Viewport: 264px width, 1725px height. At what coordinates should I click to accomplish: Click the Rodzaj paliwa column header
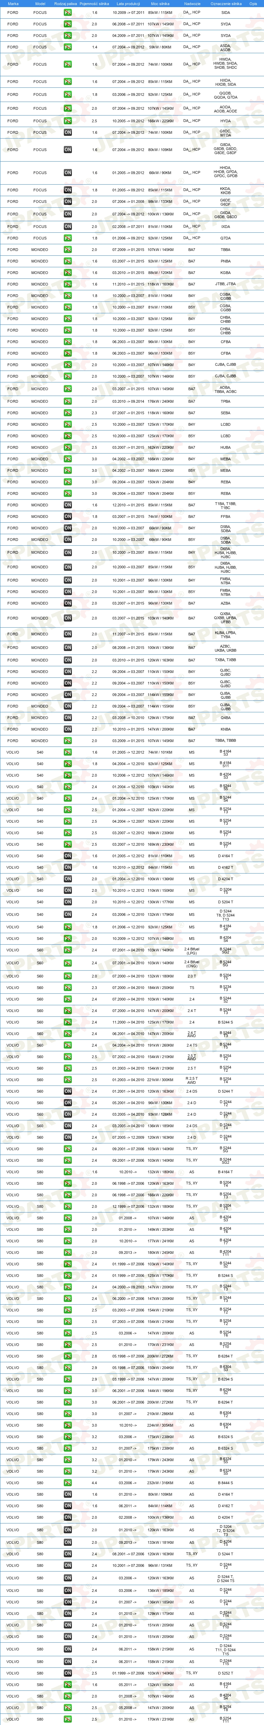(66, 3)
